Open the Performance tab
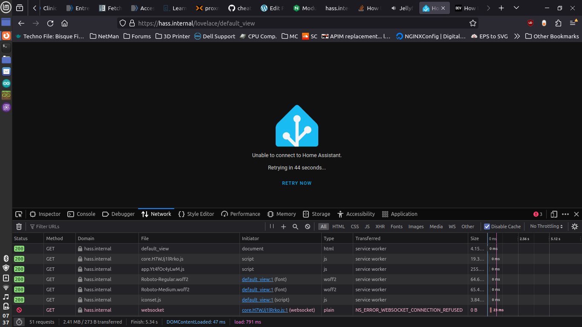582x327 pixels. 240,214
